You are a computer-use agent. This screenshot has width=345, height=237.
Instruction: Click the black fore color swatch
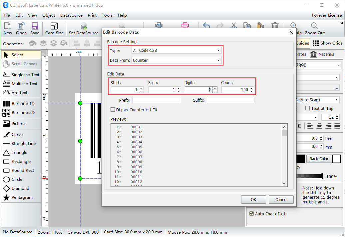tap(301, 159)
